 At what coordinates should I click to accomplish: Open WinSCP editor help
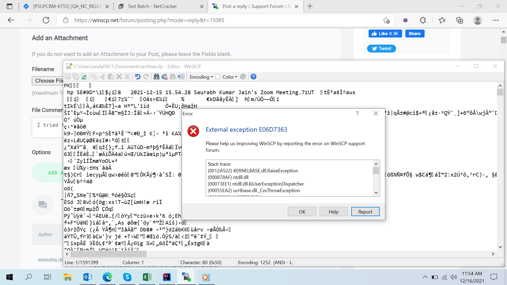point(253,77)
